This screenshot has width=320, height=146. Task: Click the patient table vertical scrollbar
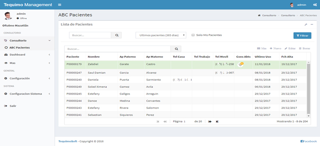(308, 89)
